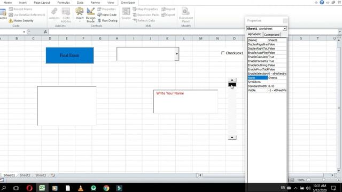Toggle Use Relative References
Screen dimensions: 342x192
[x=27, y=15]
